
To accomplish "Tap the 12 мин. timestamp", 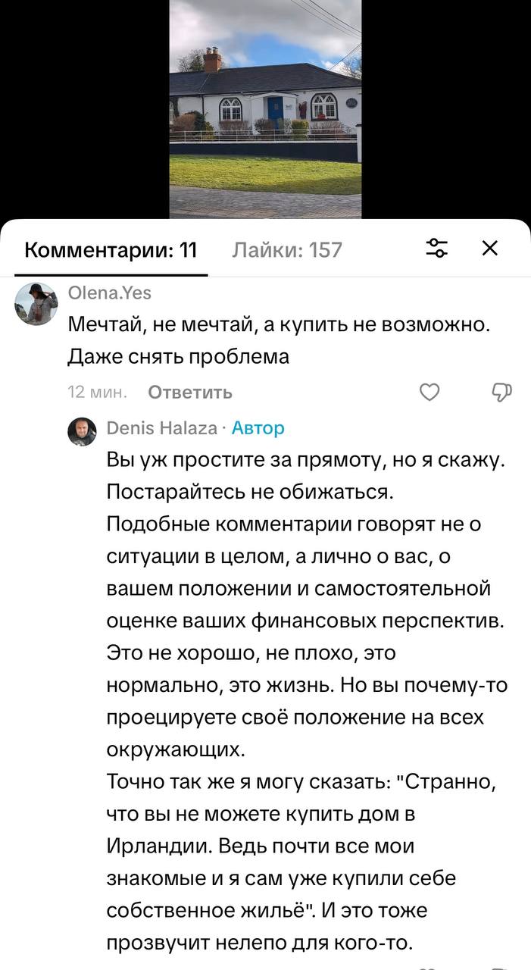I will coord(97,393).
